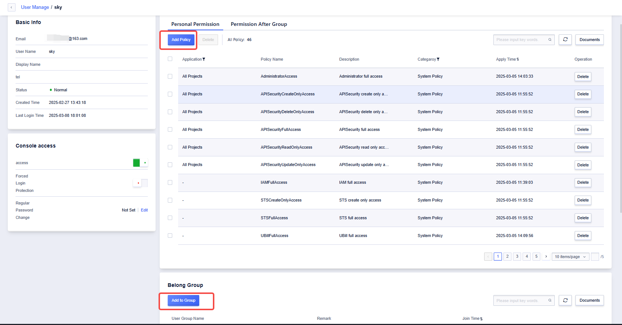The width and height of the screenshot is (622, 325).
Task: Delete the IAMFullAccess policy
Action: click(583, 182)
